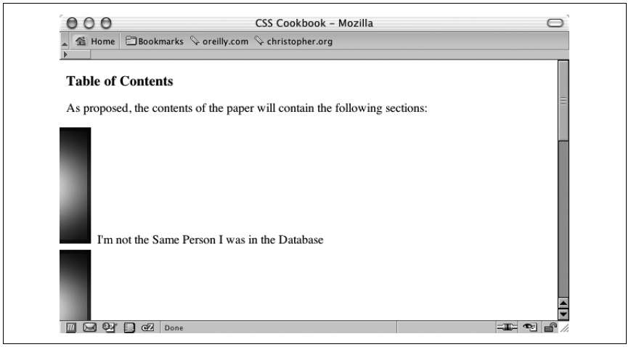Image resolution: width=631 pixels, height=347 pixels.
Task: Open the oreilly.com bookmark
Action: pos(219,41)
